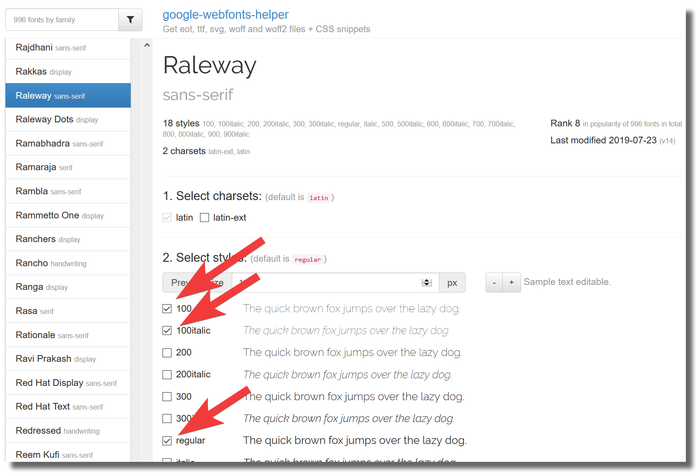Edit the sample text for style 200
The image size is (697, 473).
pyautogui.click(x=352, y=353)
